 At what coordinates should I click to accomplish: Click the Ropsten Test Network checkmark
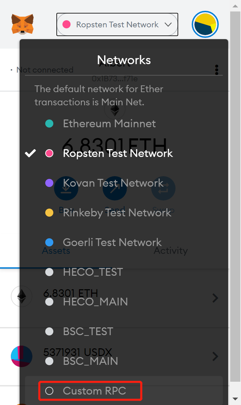tap(30, 154)
